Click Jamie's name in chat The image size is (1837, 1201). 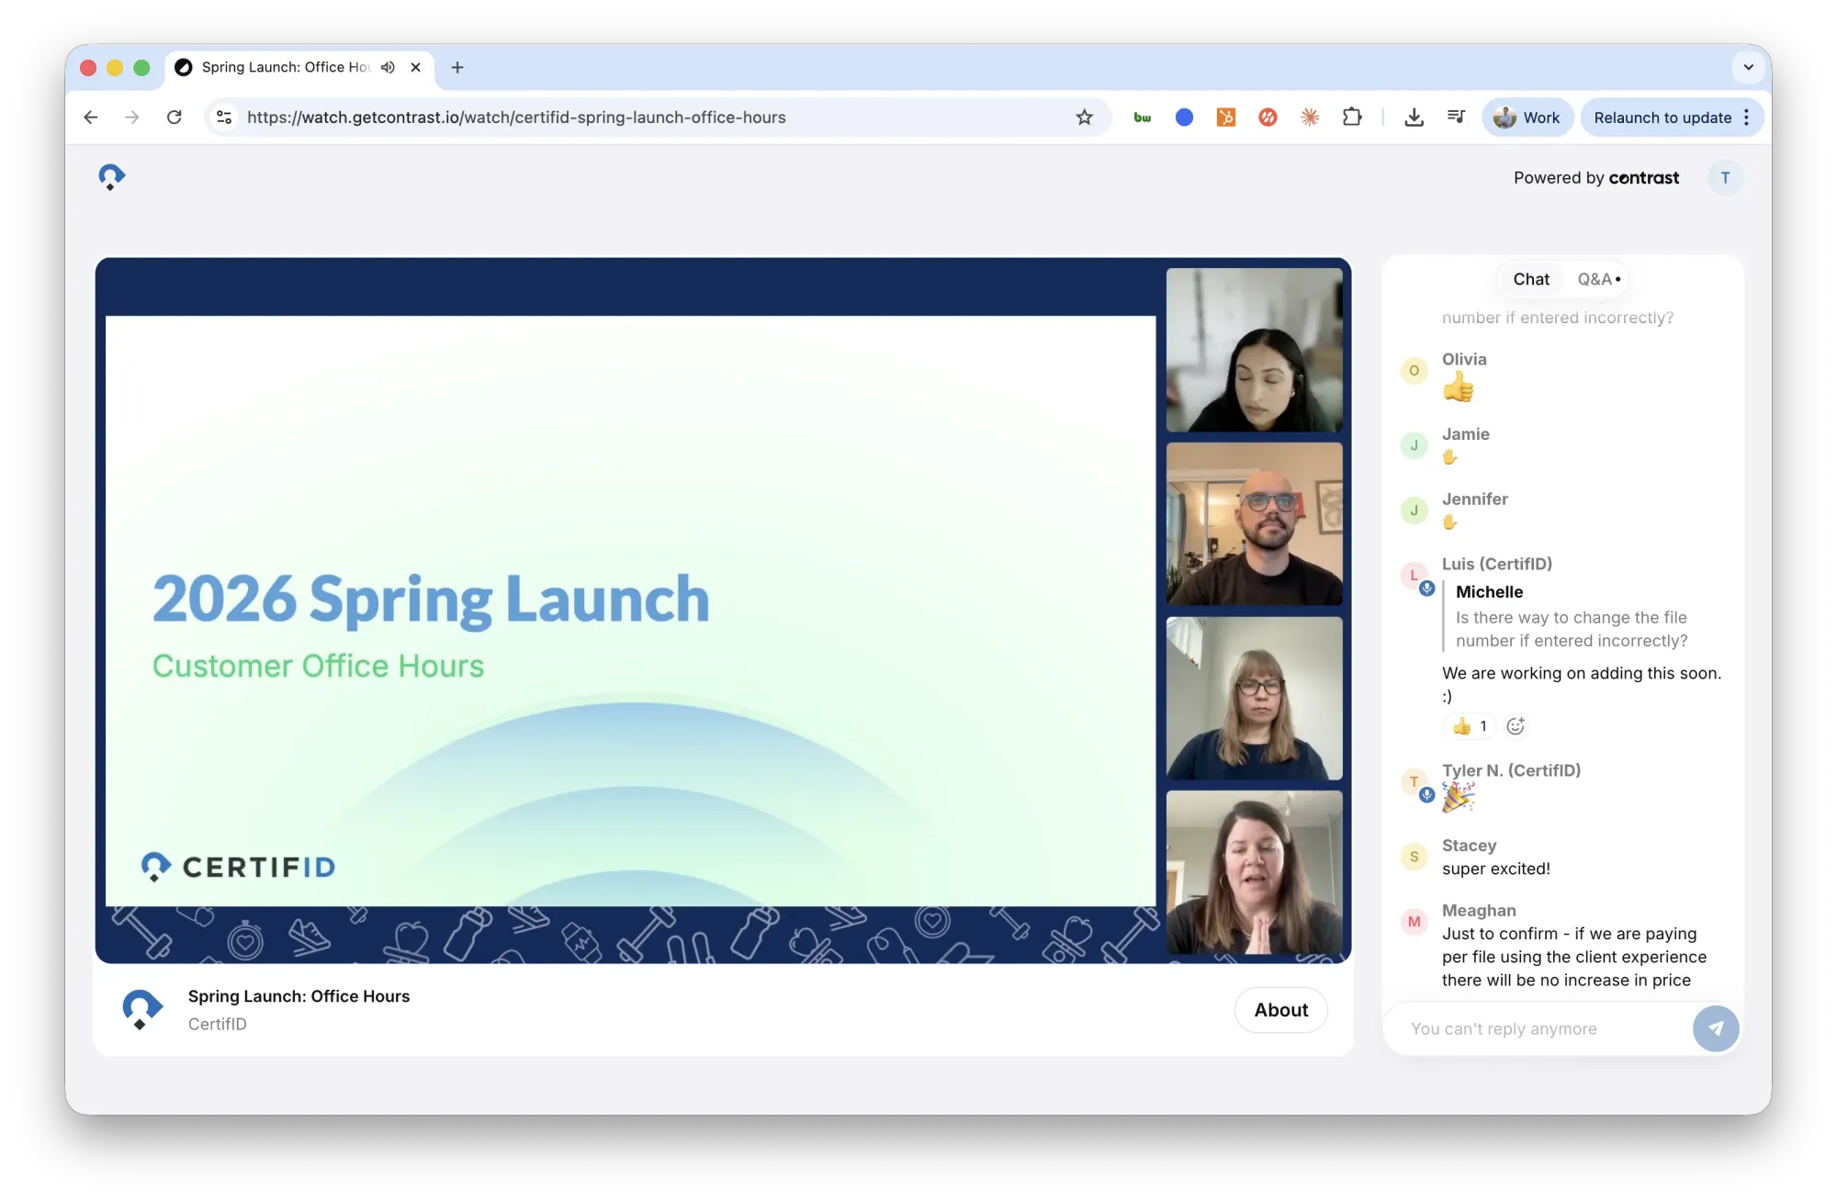pyautogui.click(x=1465, y=434)
